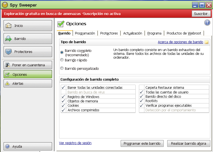Viewport: 213px width, 152px height.
Task: Click the Tipo de barrido heading
Action: tap(73, 42)
